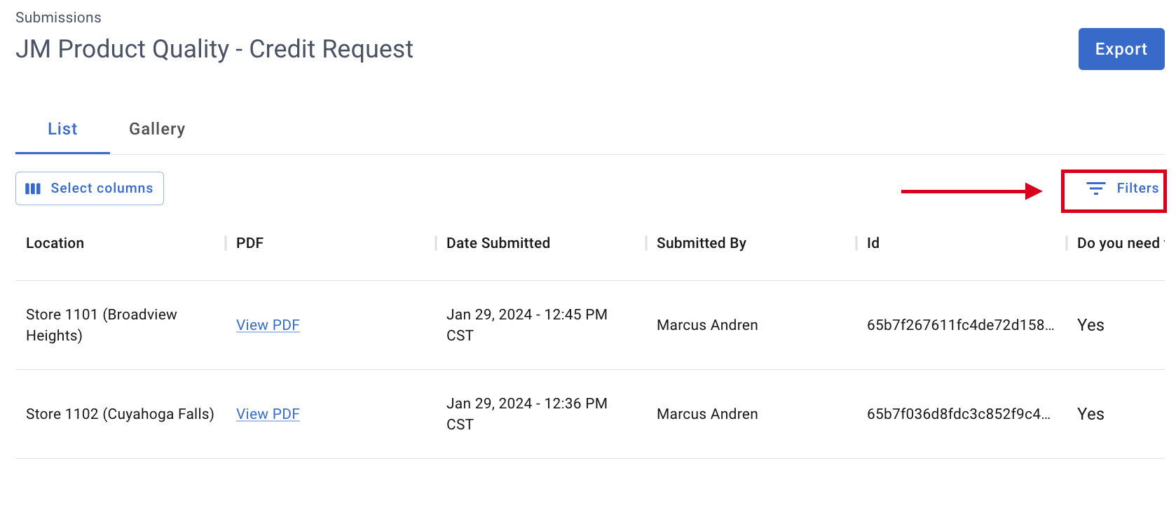Select the Store 1102 (Cuyahoga Falls) row
The width and height of the screenshot is (1176, 531).
click(590, 414)
